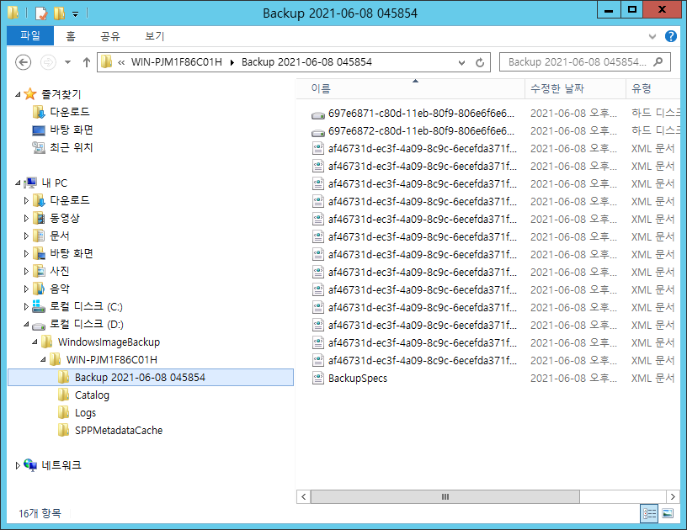This screenshot has width=687, height=530.
Task: Select the Logs folder in tree
Action: pyautogui.click(x=85, y=413)
